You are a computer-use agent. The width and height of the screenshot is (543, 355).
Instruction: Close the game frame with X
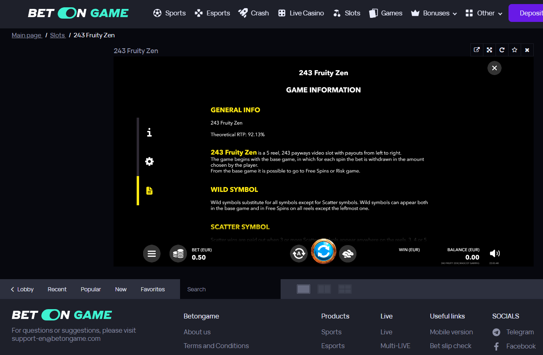[527, 50]
